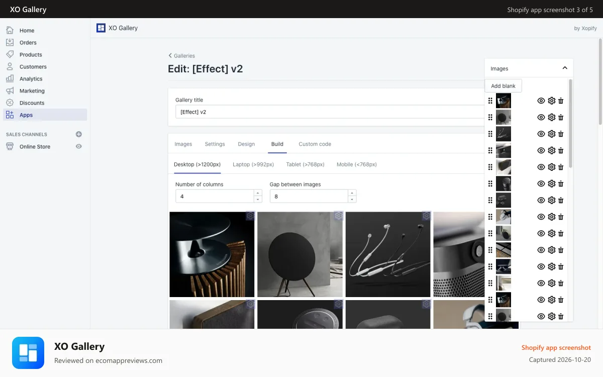Hide the earphones thumbnail row via eye
603x377 pixels.
point(541,134)
